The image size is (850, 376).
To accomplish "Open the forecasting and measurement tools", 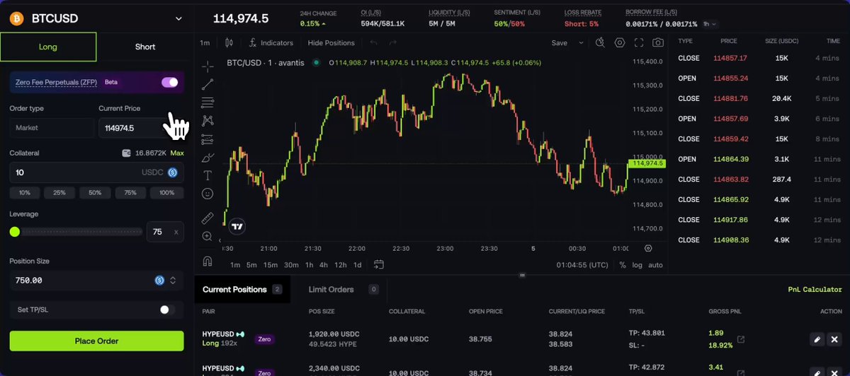I will coord(208,139).
